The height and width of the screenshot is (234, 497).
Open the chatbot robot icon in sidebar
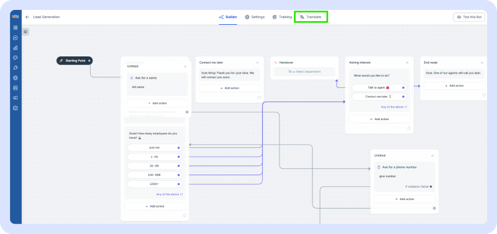tap(15, 108)
